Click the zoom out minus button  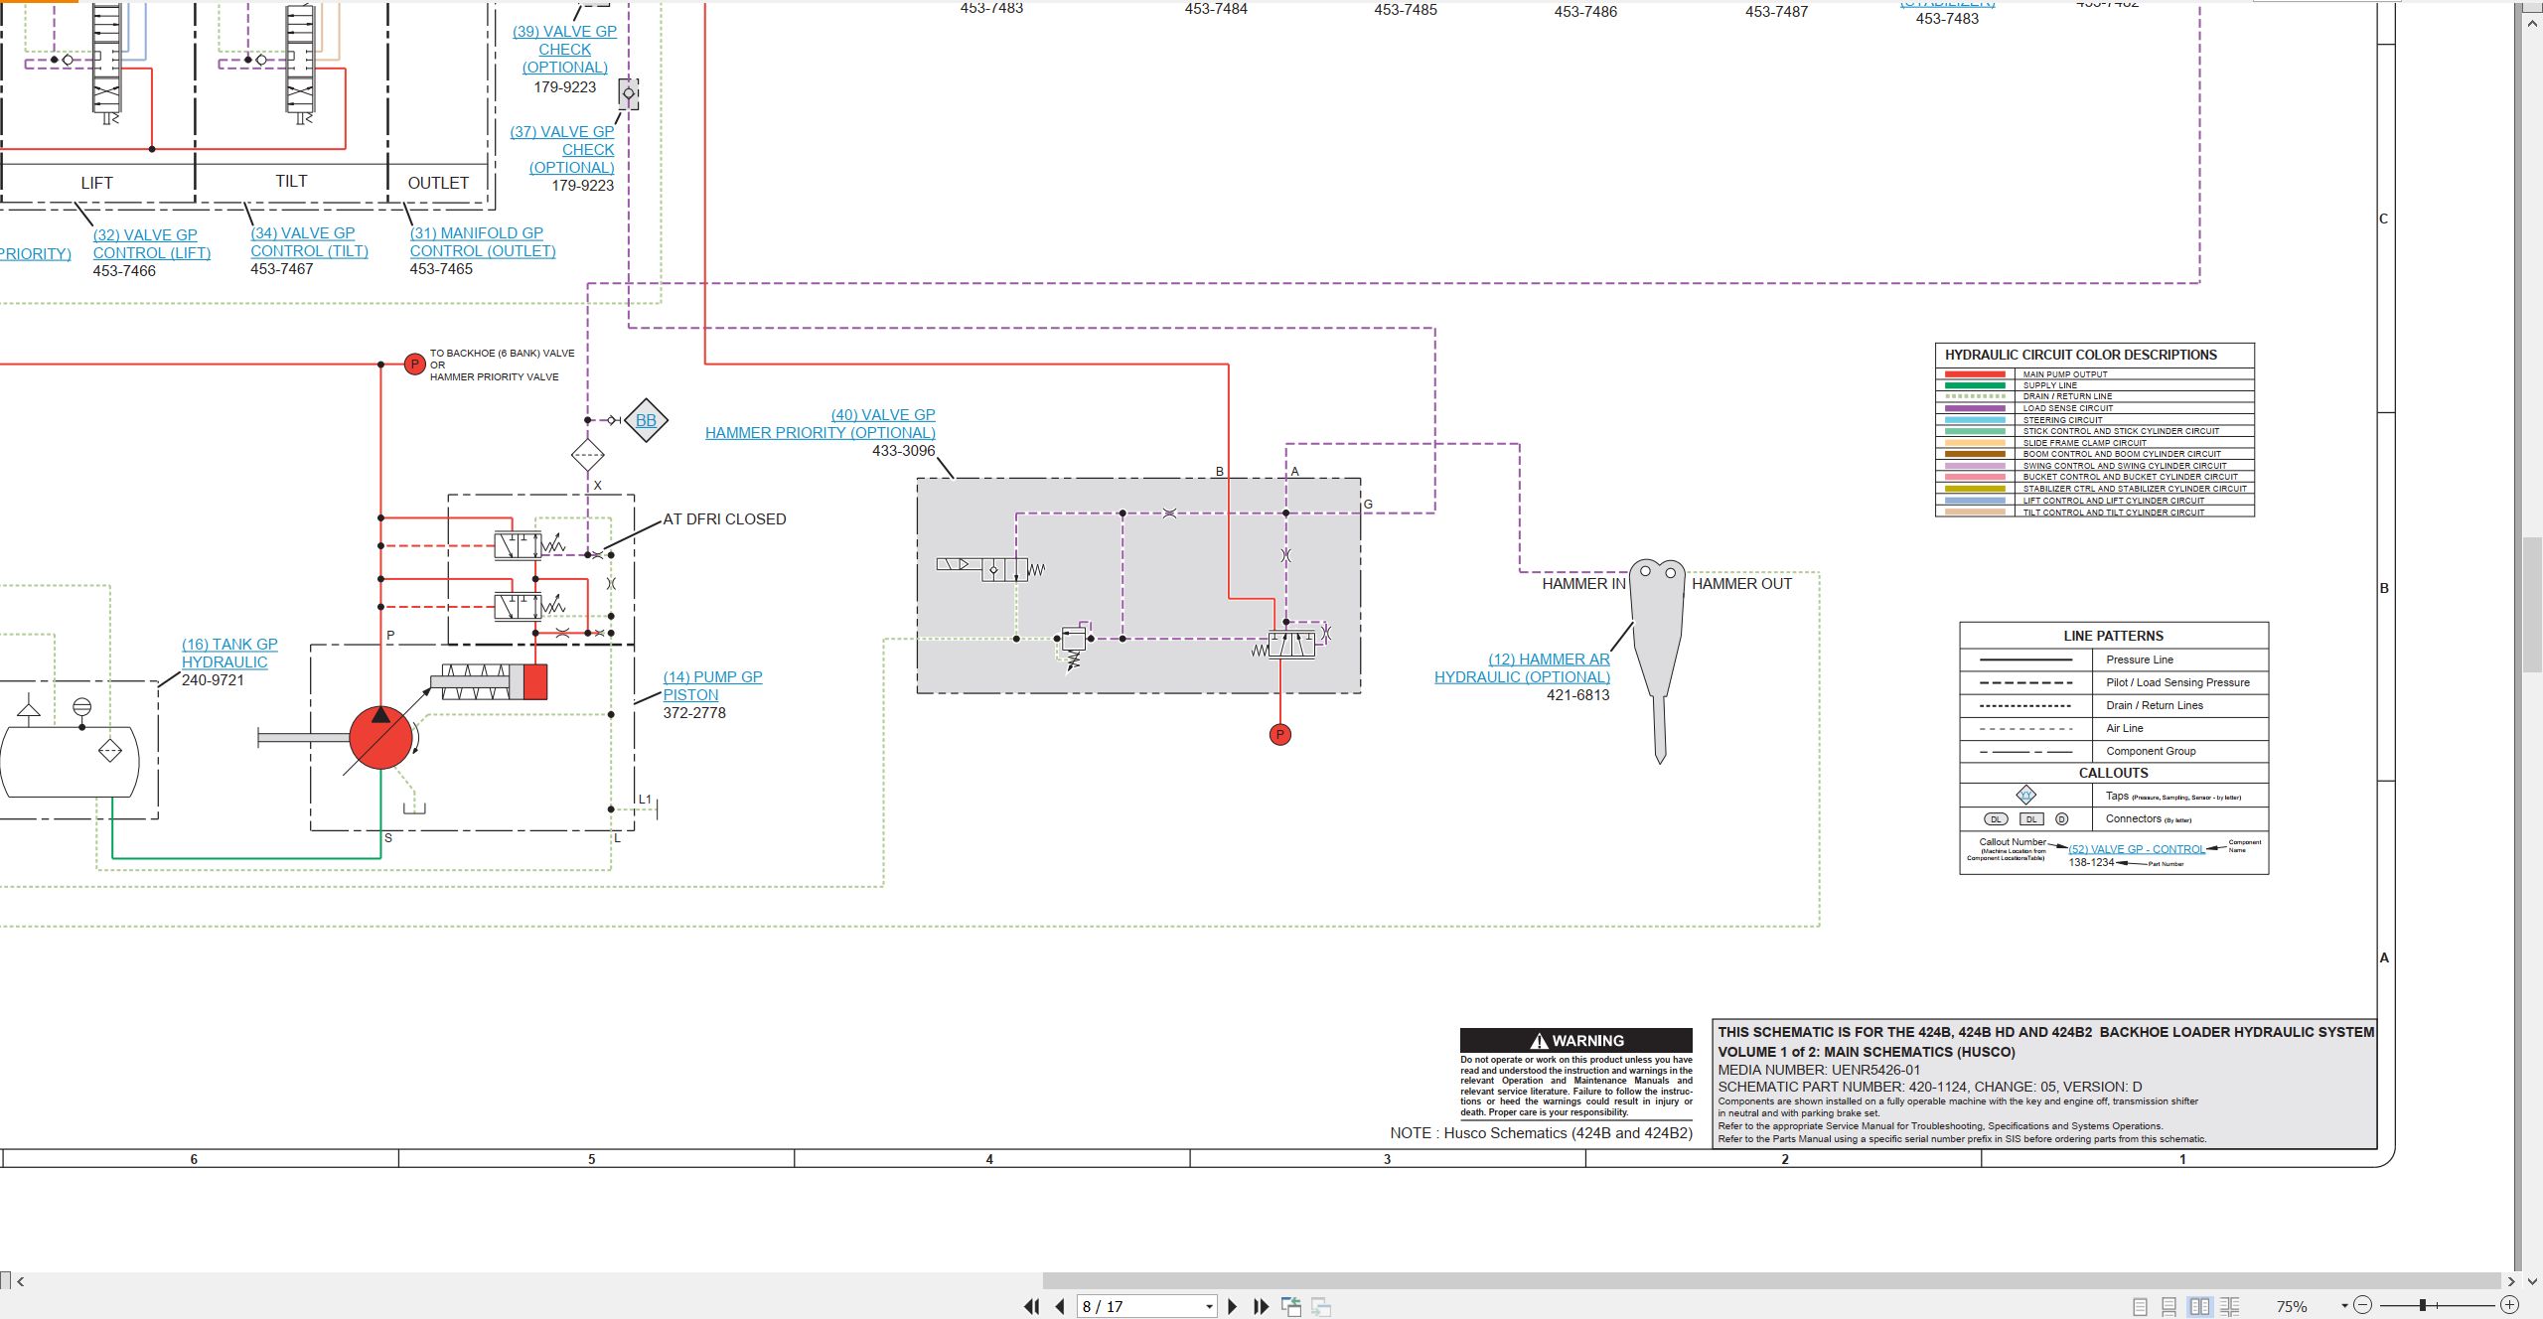click(2363, 1305)
